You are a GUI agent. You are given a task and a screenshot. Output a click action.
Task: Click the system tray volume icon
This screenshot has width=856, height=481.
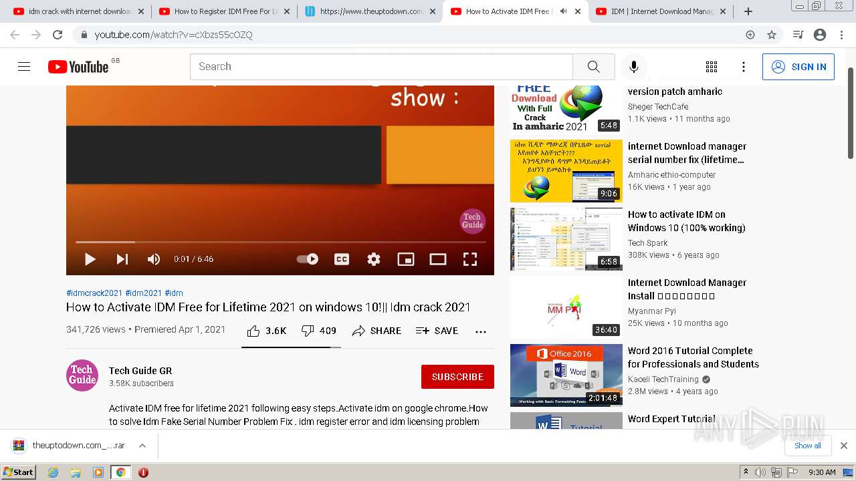[x=760, y=472]
